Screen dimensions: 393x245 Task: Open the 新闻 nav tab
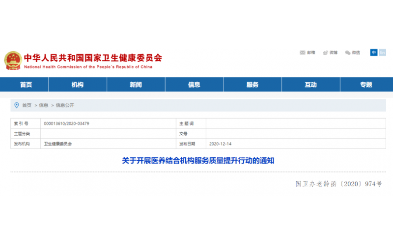coord(136,84)
